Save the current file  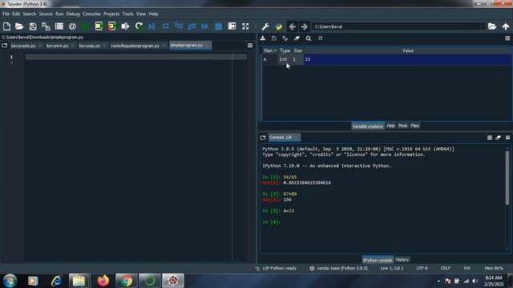33,26
